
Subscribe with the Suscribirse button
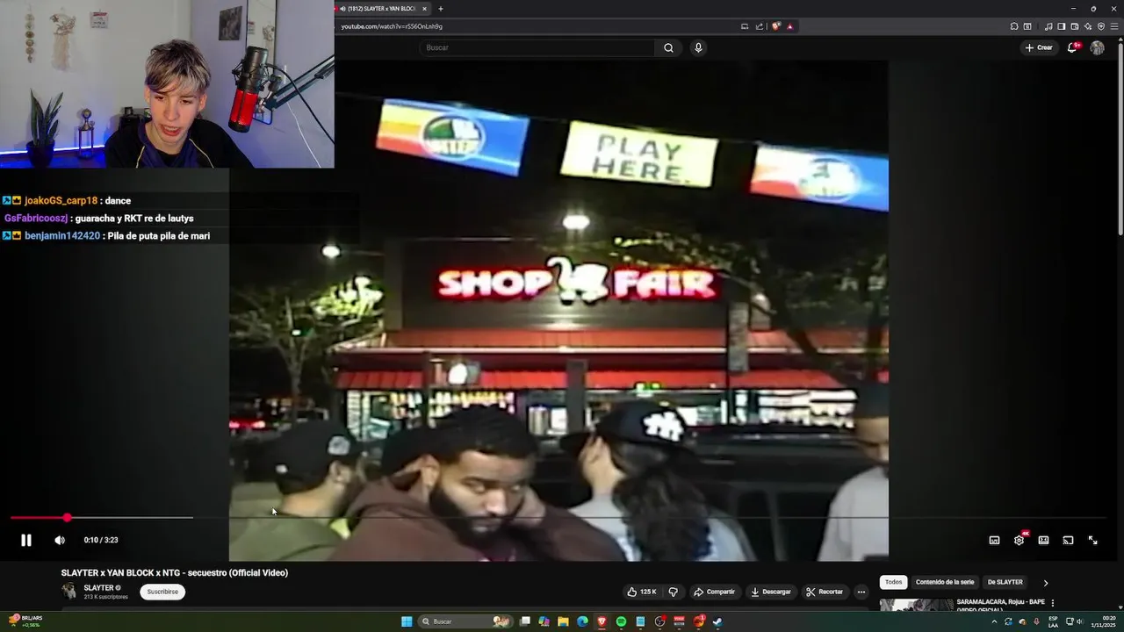click(162, 592)
